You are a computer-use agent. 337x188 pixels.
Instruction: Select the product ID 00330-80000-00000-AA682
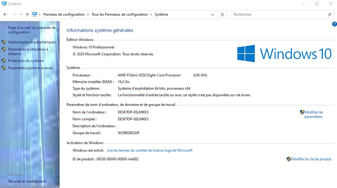point(117,159)
